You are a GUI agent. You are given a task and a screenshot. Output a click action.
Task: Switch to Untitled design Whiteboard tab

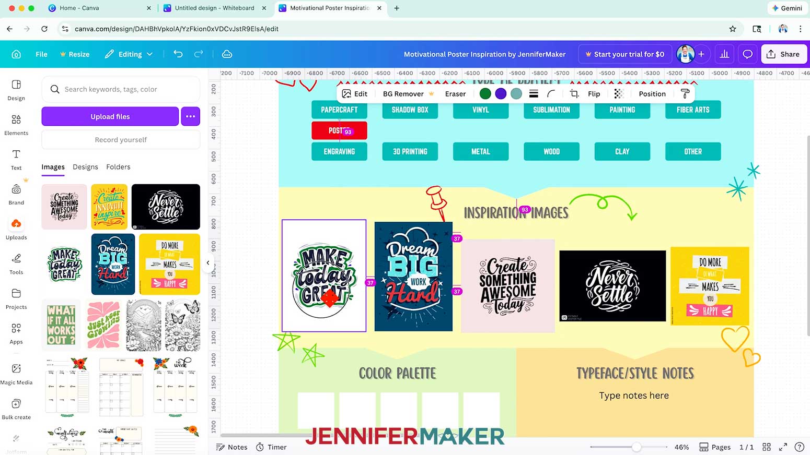pyautogui.click(x=215, y=8)
